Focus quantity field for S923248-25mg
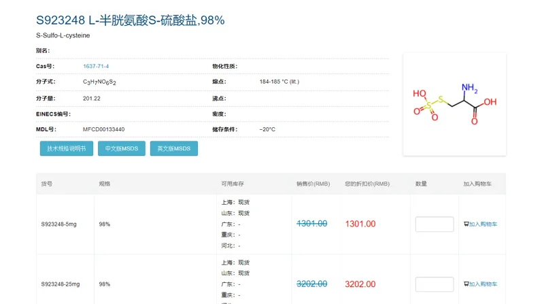This screenshot has width=544, height=304. click(x=435, y=284)
